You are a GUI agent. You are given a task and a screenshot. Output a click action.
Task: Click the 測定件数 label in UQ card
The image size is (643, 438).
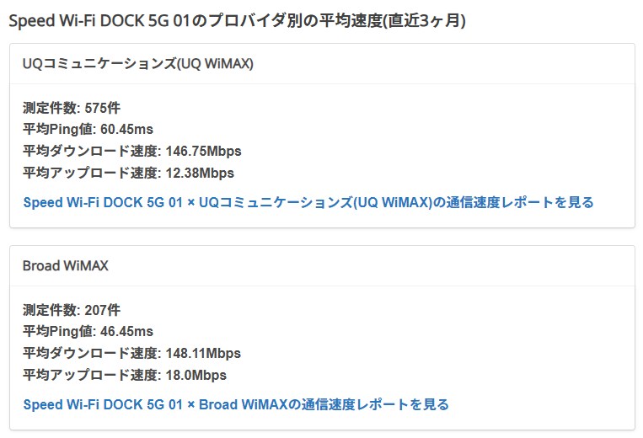pos(51,108)
